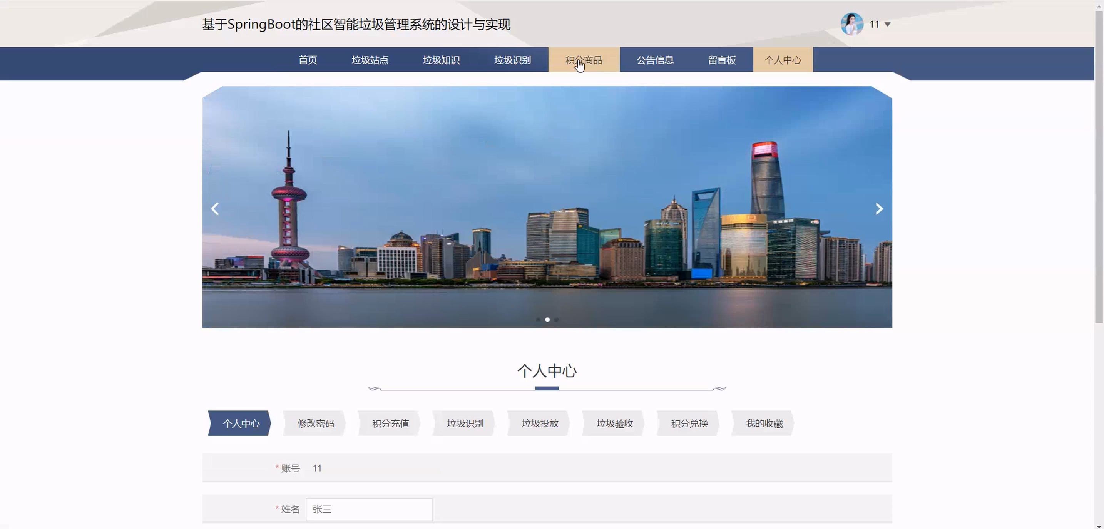View 公告信息 page
Viewport: 1104px width, 529px height.
click(x=655, y=60)
